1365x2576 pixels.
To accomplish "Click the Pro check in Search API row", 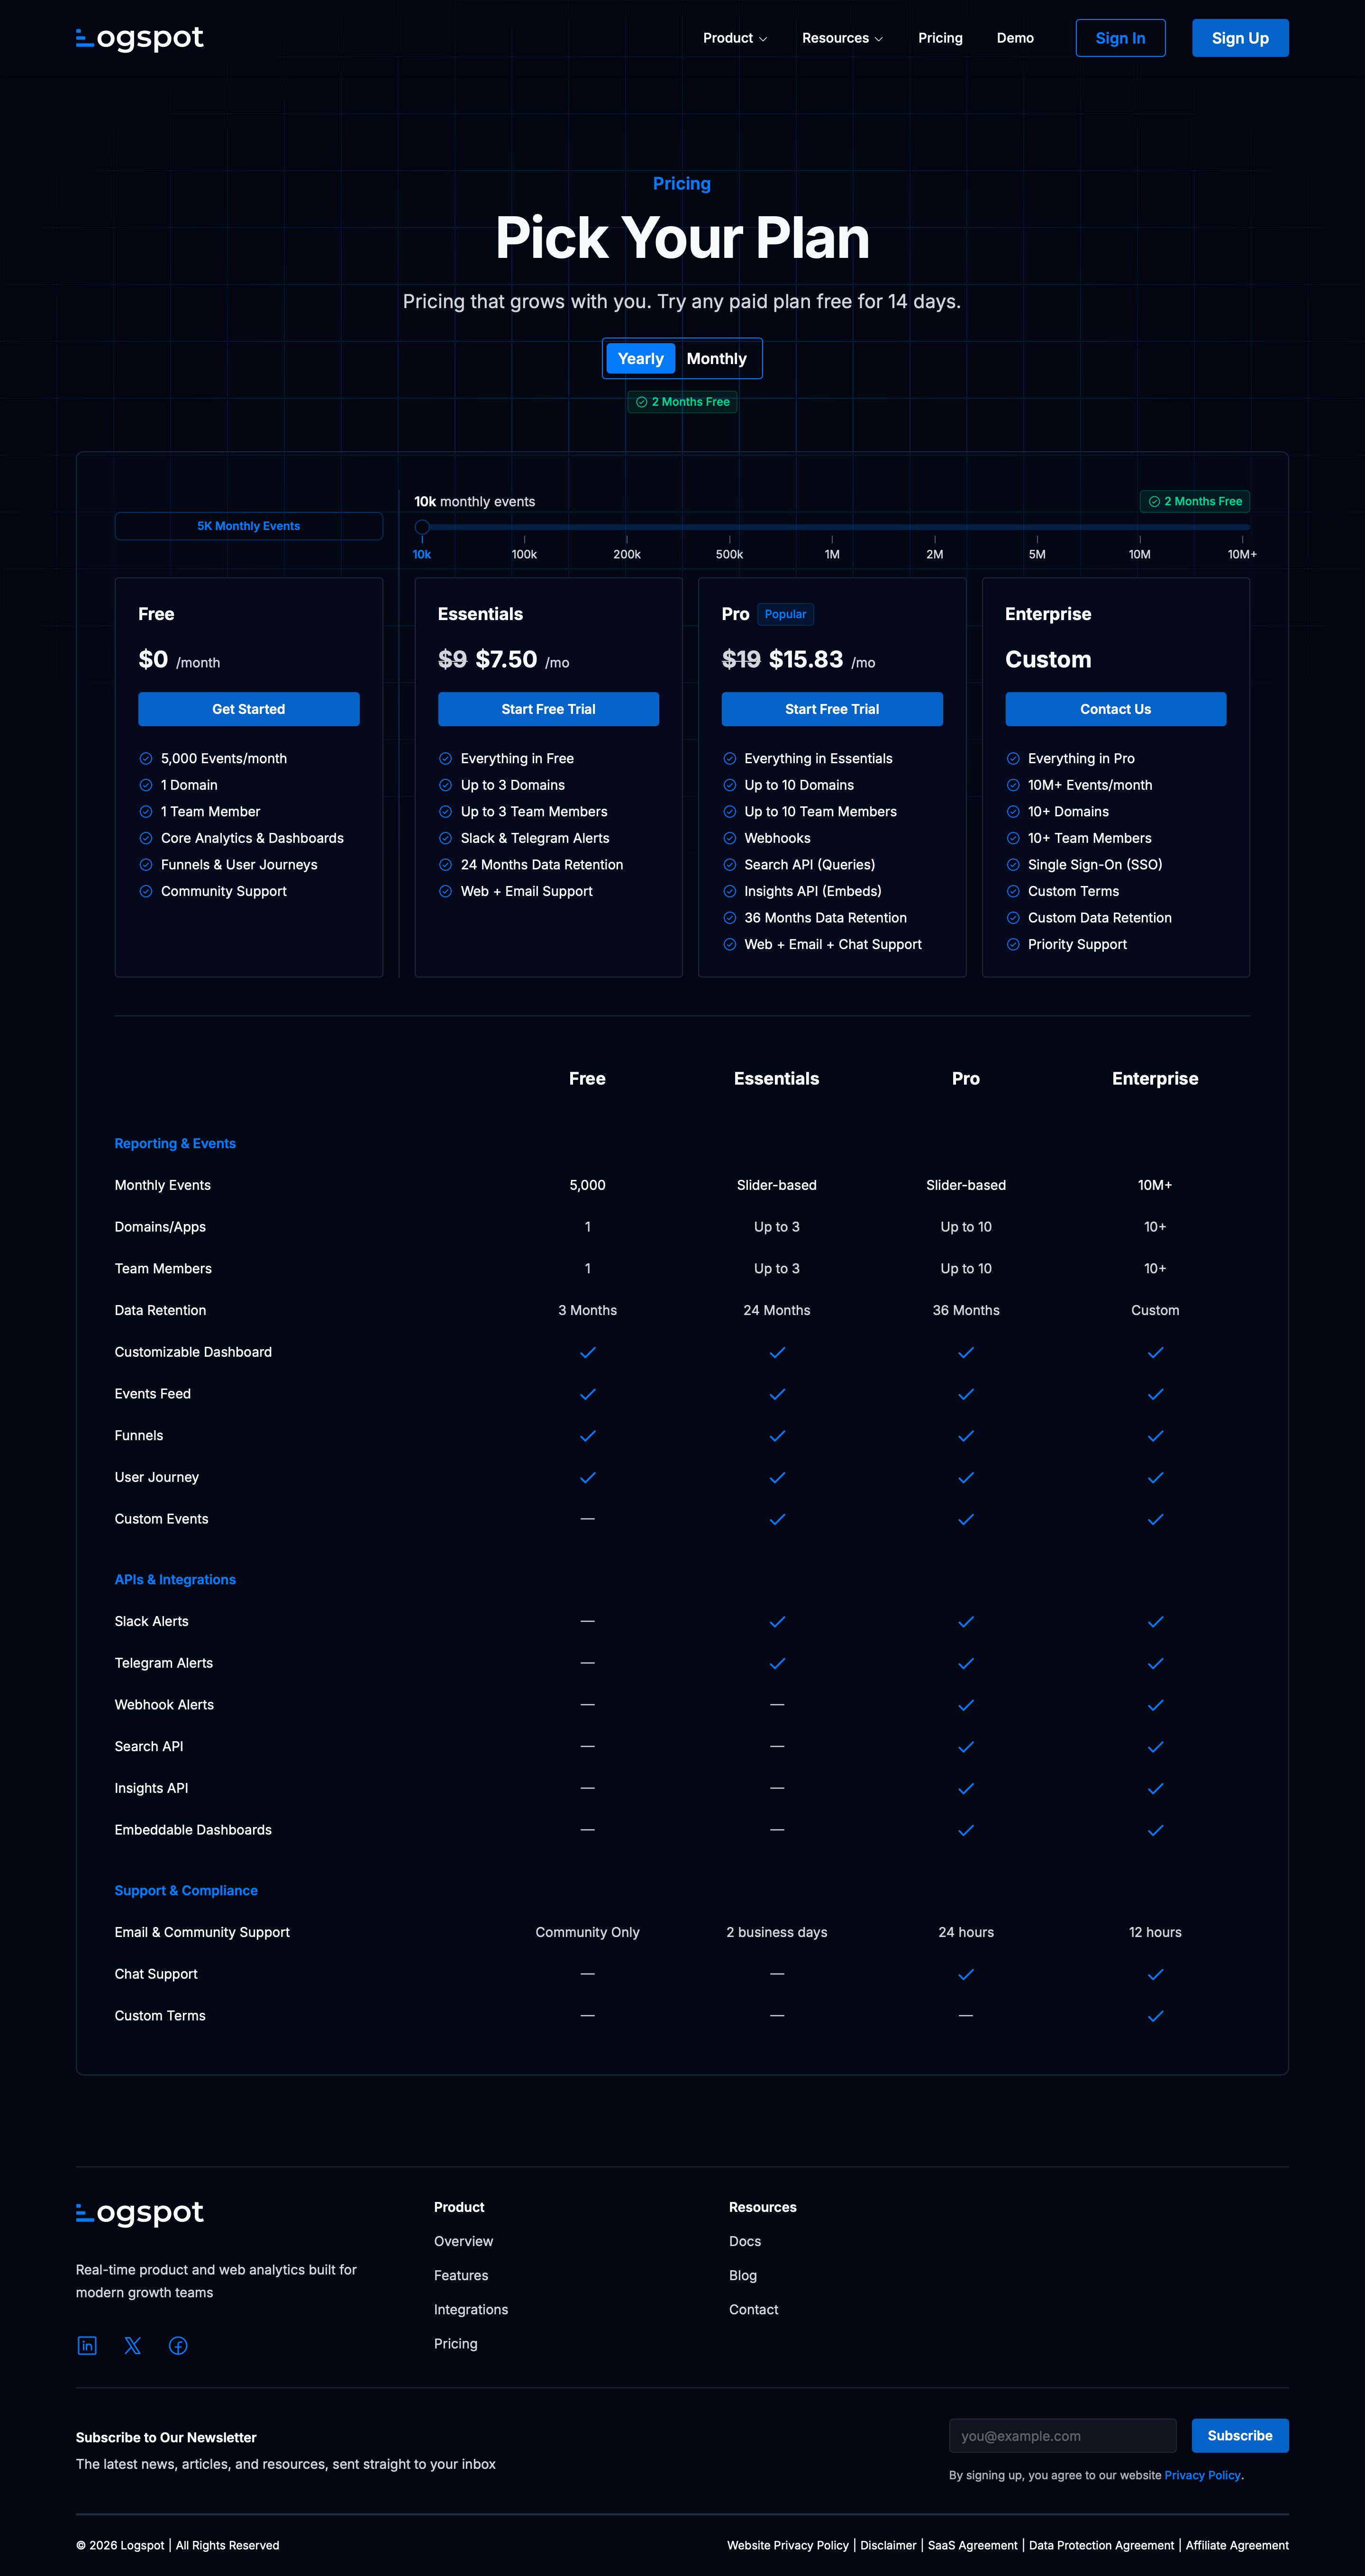I will (x=966, y=1747).
